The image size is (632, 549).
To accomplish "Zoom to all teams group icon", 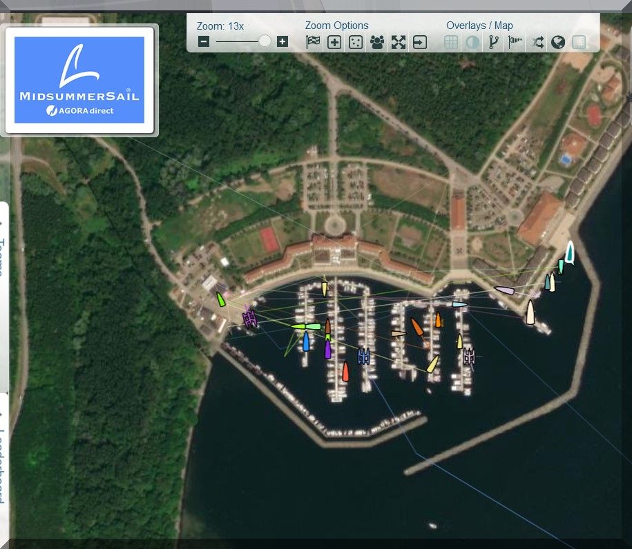I will pos(376,42).
